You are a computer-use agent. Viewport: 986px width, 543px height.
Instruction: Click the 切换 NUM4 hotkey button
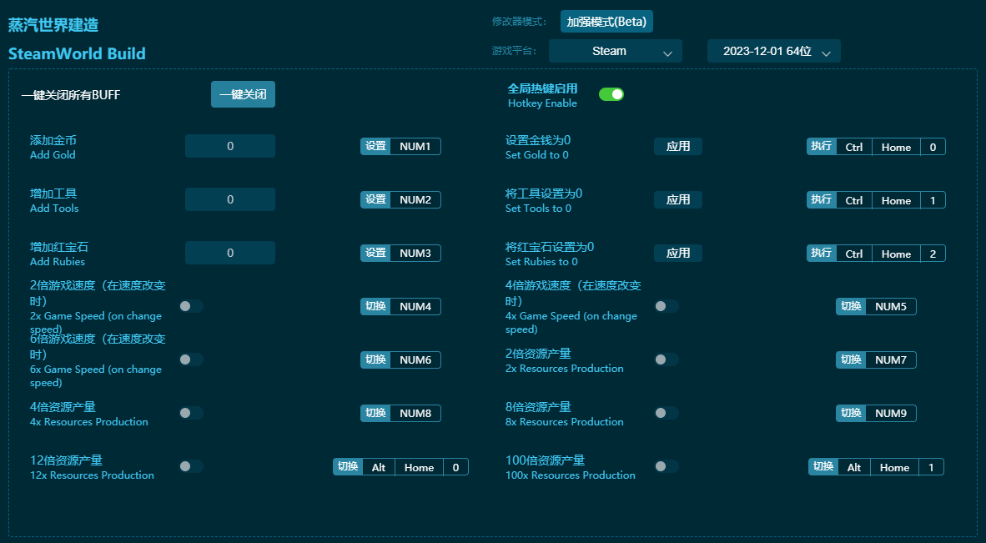coord(400,306)
